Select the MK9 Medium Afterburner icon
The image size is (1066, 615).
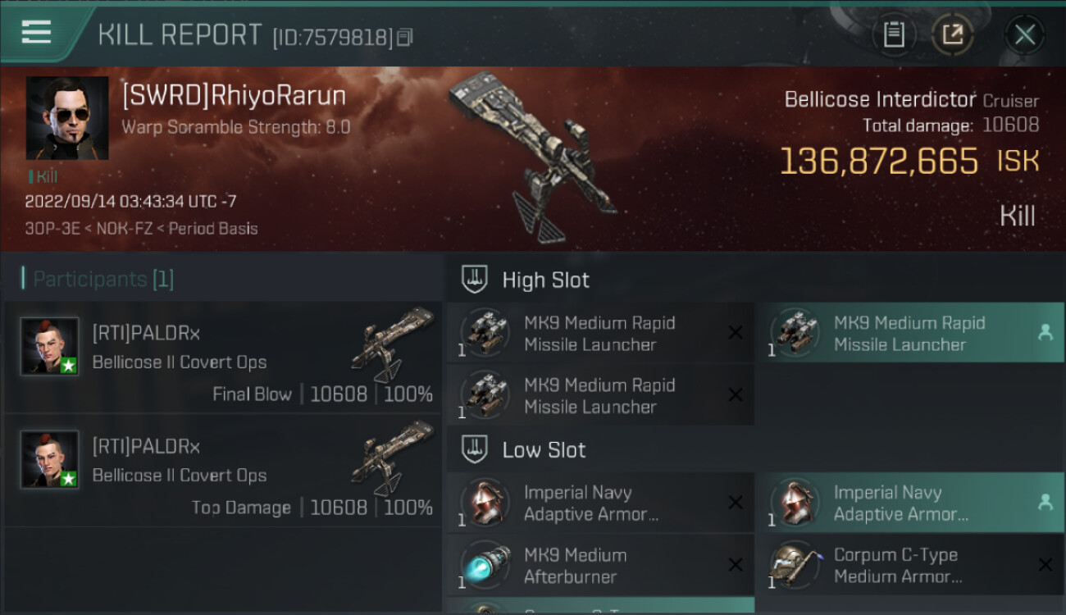coord(485,565)
